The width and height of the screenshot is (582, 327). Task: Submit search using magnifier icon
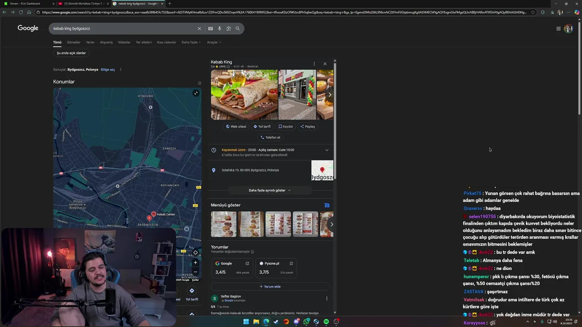pyautogui.click(x=237, y=29)
